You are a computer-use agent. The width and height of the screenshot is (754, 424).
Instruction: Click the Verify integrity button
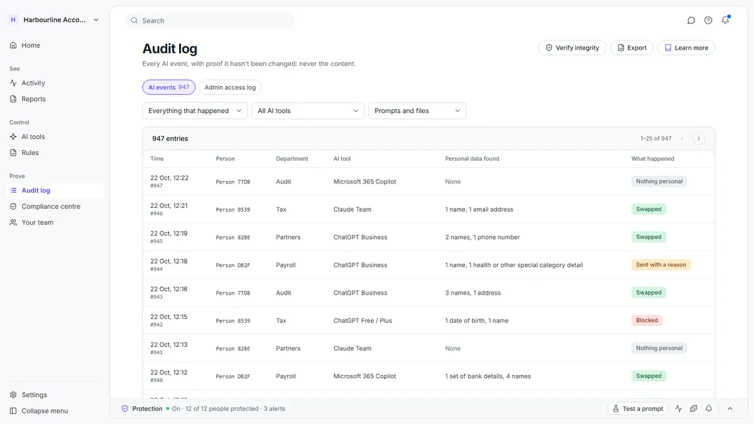click(x=572, y=48)
